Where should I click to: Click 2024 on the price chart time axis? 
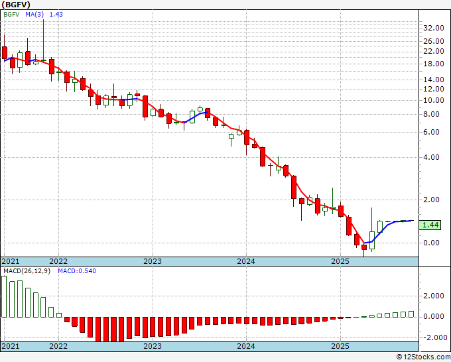click(x=246, y=261)
